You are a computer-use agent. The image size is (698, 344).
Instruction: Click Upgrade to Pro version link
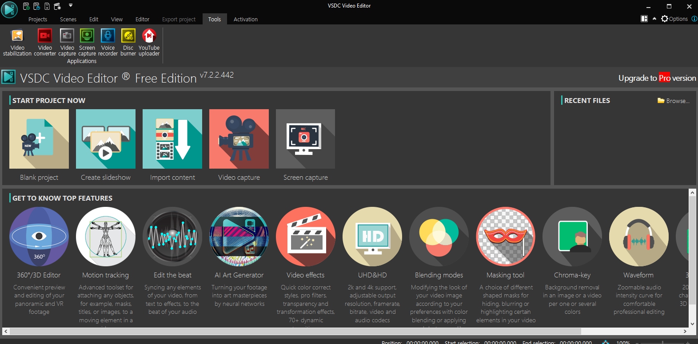point(657,78)
